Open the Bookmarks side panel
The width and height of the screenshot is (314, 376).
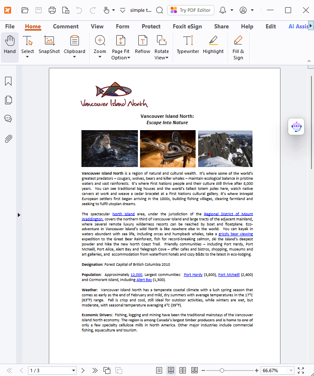coord(8,81)
